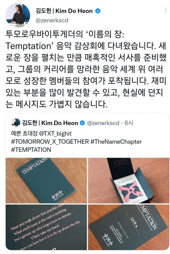The height and width of the screenshot is (254, 170).
Task: View the green TEMPTATION invitation card photo
Action: coord(46,181)
